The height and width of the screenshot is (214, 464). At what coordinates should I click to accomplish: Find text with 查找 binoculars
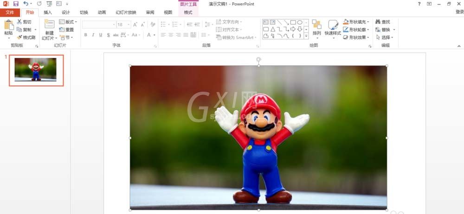coord(383,22)
